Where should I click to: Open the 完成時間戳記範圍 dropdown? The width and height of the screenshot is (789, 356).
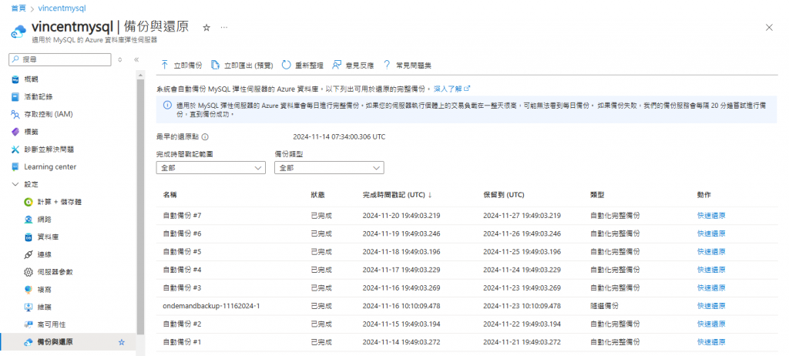pyautogui.click(x=211, y=168)
